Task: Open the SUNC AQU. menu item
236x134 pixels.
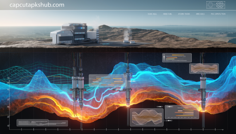Action: tap(152, 14)
